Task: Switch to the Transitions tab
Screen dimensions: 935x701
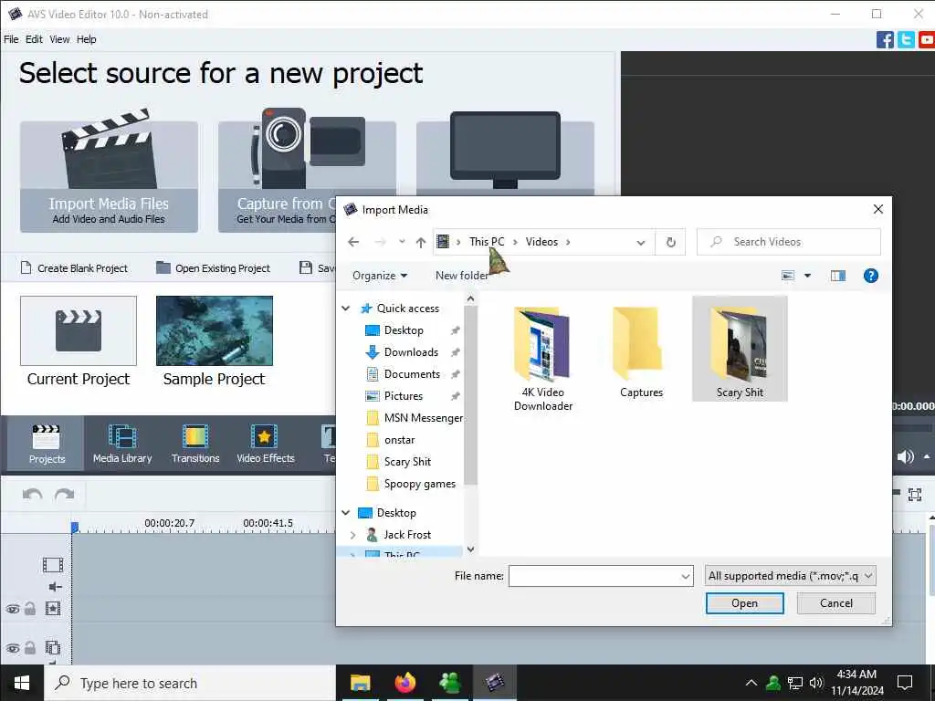Action: [x=195, y=445]
